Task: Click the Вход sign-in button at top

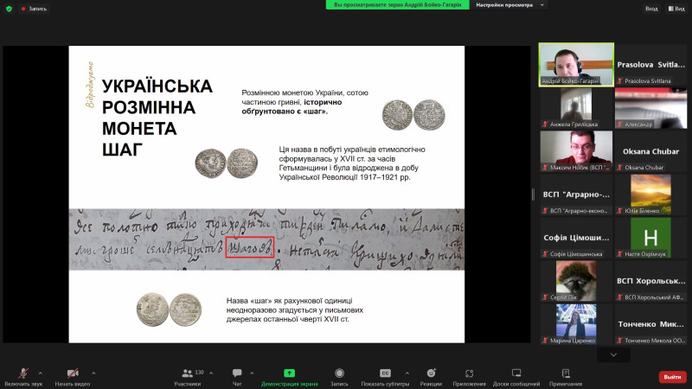Action: click(650, 8)
